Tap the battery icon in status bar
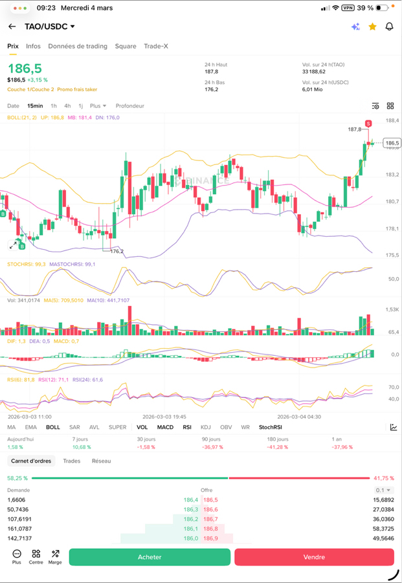Screen dimensions: 402x583 click(382, 8)
